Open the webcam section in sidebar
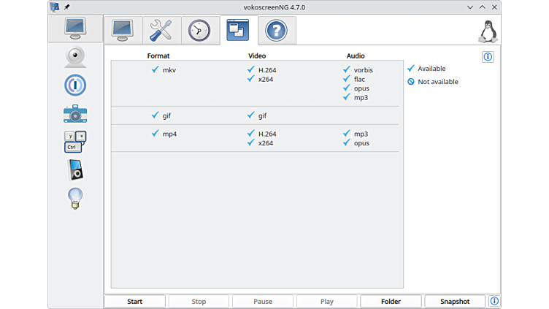This screenshot has width=549, height=309. (75, 57)
